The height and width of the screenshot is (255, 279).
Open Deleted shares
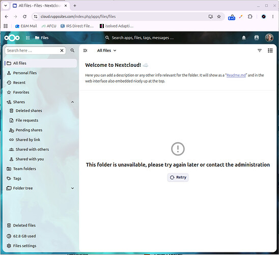point(42,111)
